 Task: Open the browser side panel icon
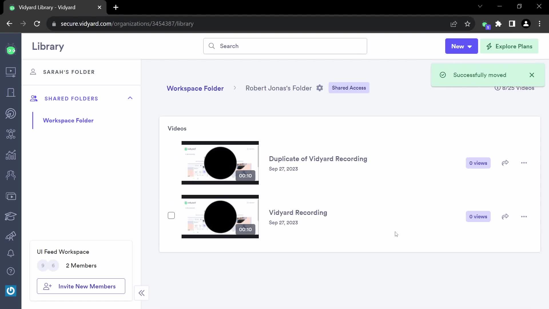click(512, 24)
